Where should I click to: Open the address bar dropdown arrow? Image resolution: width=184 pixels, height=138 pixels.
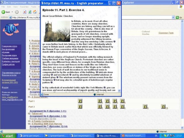coord(173,18)
